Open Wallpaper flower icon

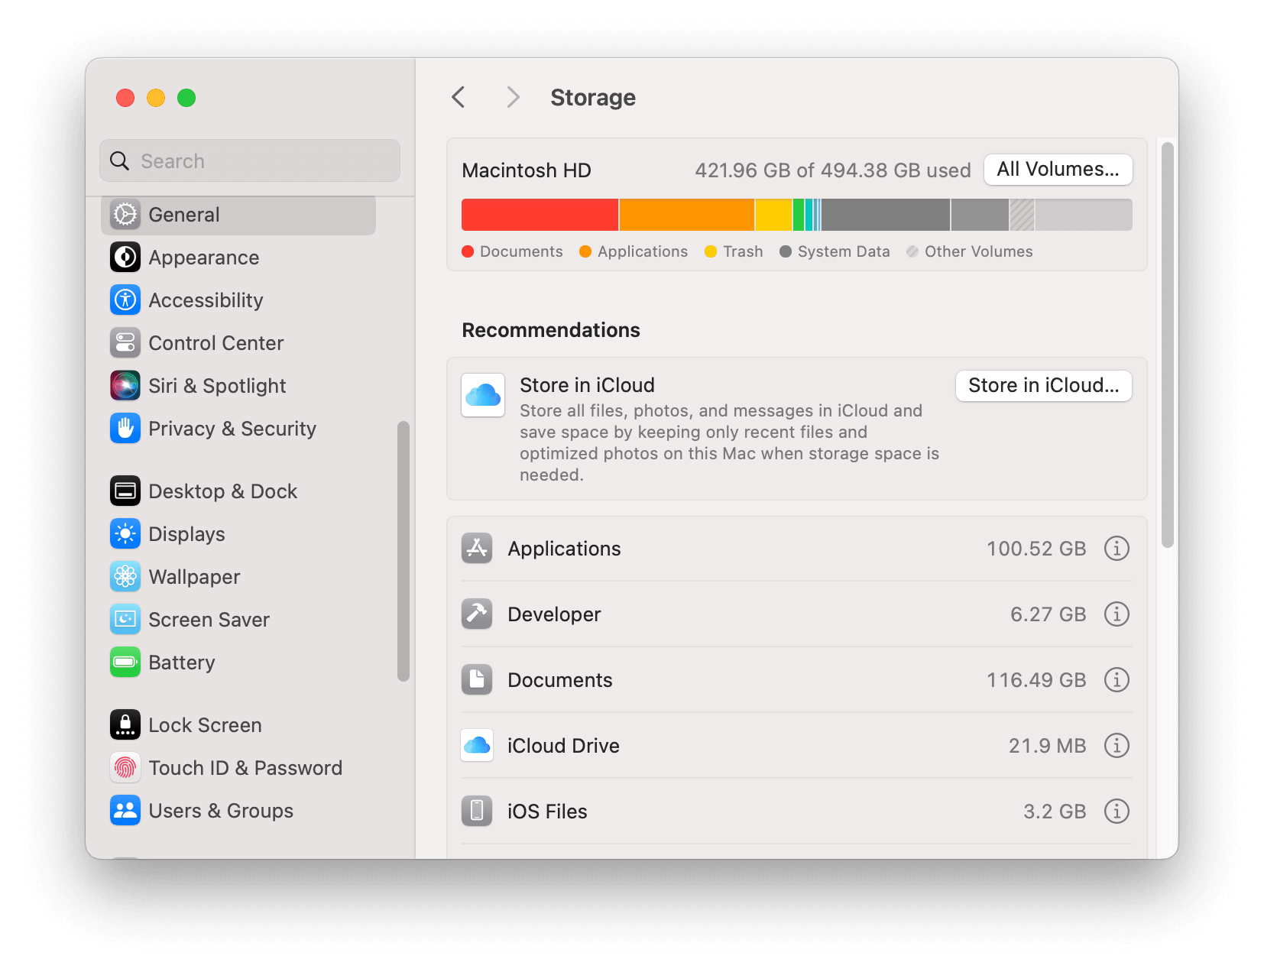pos(125,577)
